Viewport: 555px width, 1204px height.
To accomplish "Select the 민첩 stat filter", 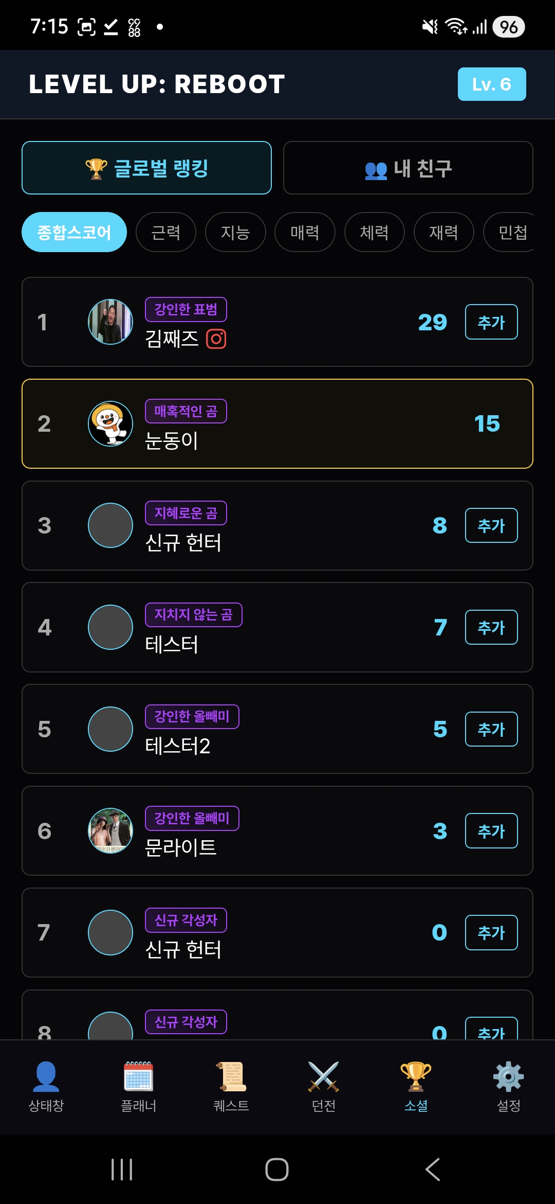I will (513, 232).
